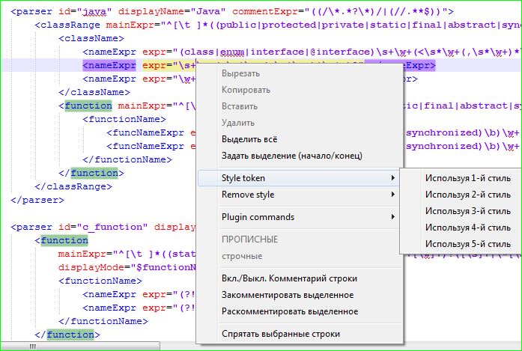
Task: Click the </className> closing tag
Action: [x=94, y=92]
